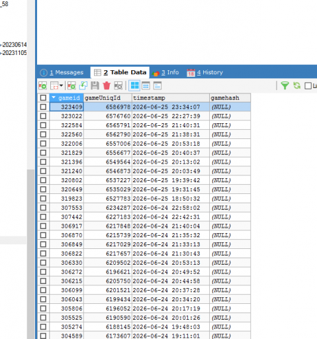Click the left panel item ending 20230614
This screenshot has width=317, height=339.
click(13, 45)
